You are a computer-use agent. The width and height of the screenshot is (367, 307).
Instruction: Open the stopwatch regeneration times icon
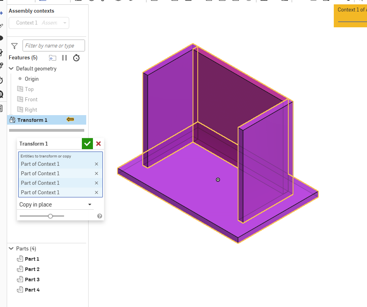pos(76,58)
